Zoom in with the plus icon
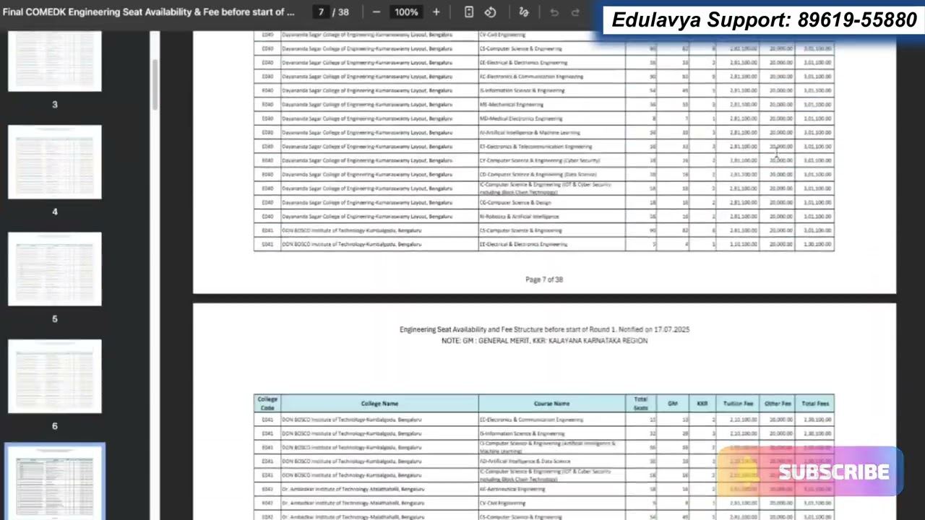The image size is (925, 520). pyautogui.click(x=436, y=12)
